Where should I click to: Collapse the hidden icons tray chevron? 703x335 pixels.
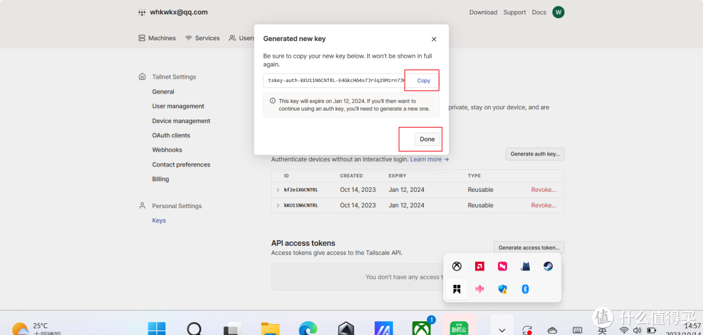(501, 327)
